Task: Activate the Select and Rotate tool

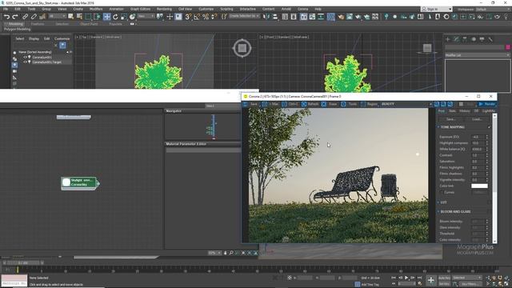Action: coord(115,17)
